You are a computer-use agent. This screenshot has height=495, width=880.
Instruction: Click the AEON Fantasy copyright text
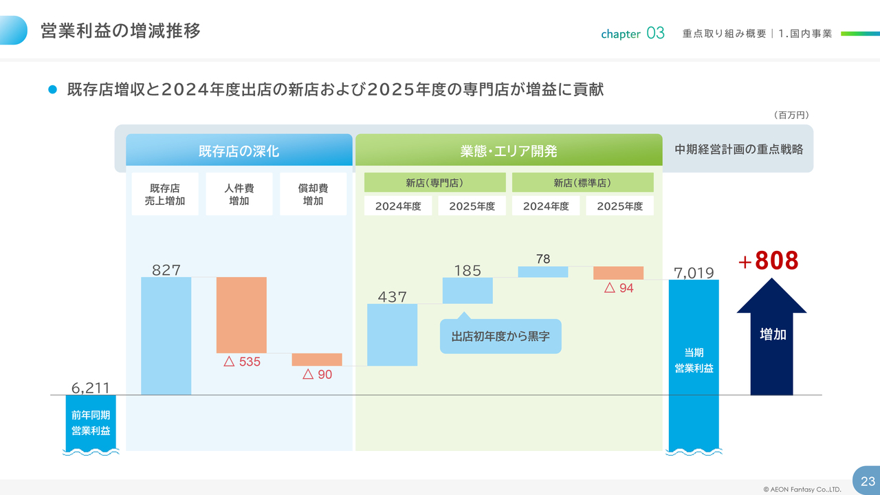click(802, 489)
